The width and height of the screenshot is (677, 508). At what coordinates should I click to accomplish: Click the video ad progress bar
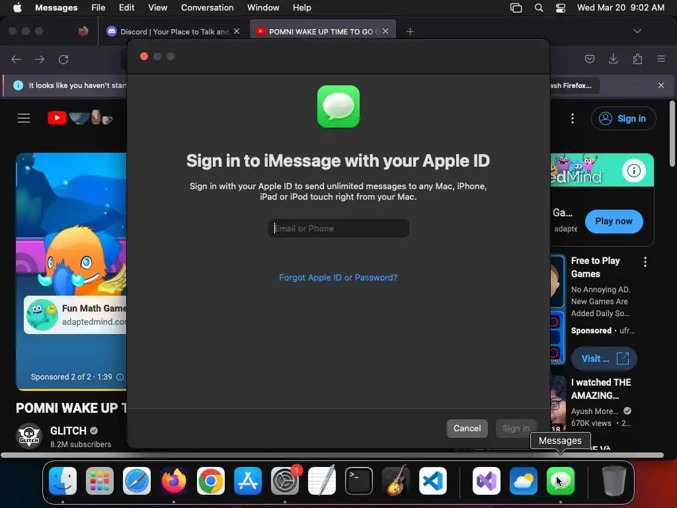point(71,389)
